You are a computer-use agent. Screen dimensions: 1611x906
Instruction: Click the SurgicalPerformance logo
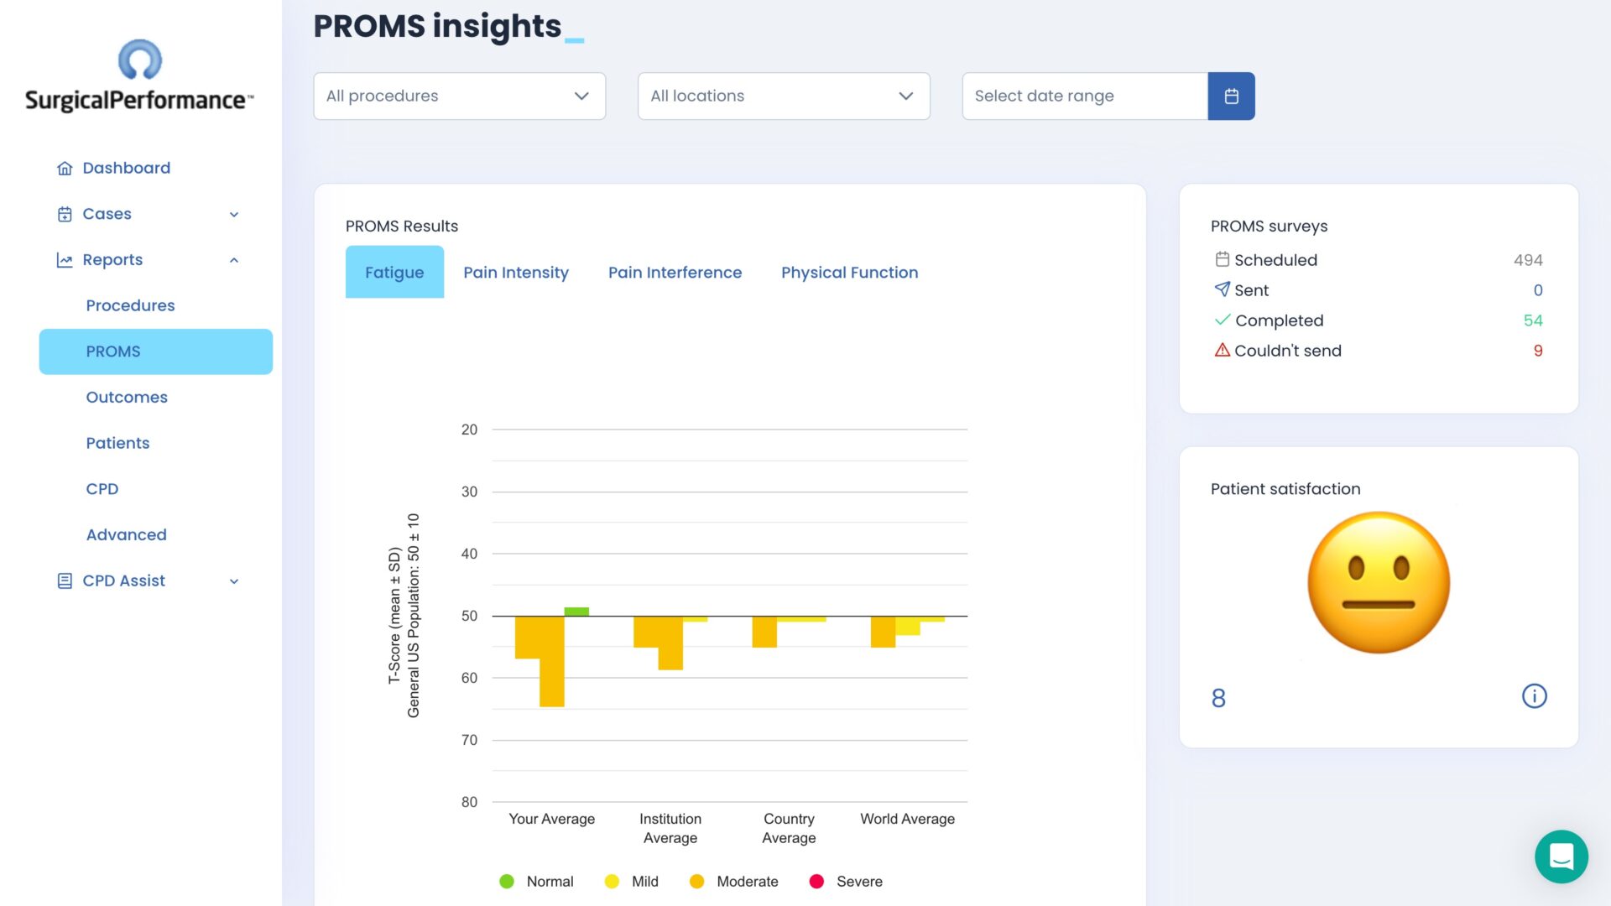pyautogui.click(x=139, y=77)
